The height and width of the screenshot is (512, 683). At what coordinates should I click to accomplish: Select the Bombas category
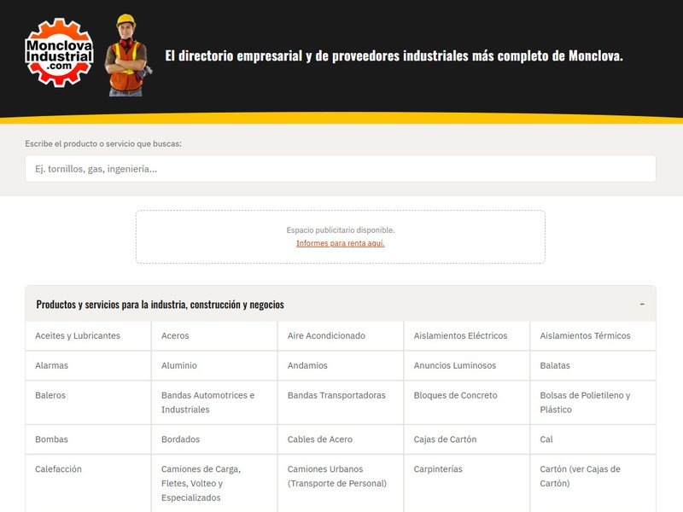tap(51, 439)
